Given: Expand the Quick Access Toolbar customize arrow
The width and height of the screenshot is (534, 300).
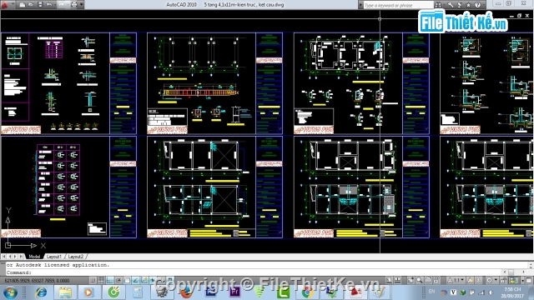Looking at the screenshot, I should click(x=82, y=4).
